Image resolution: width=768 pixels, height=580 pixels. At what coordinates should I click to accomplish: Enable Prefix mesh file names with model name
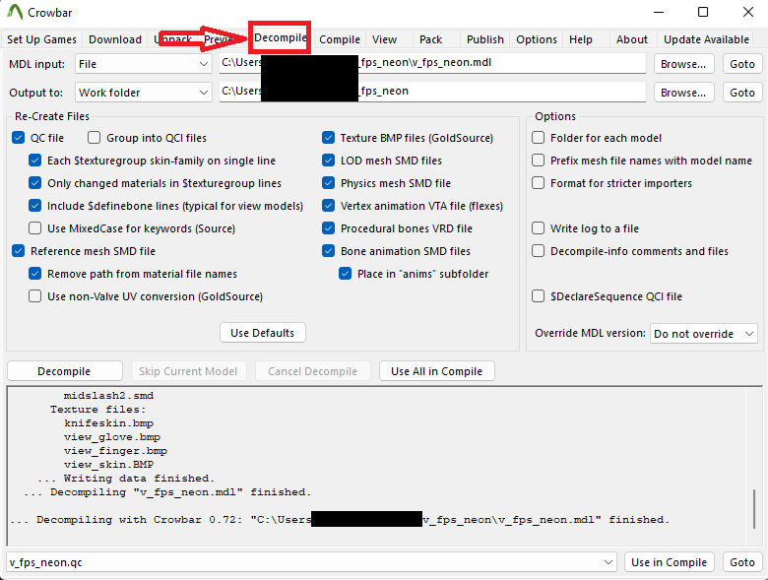pos(538,161)
